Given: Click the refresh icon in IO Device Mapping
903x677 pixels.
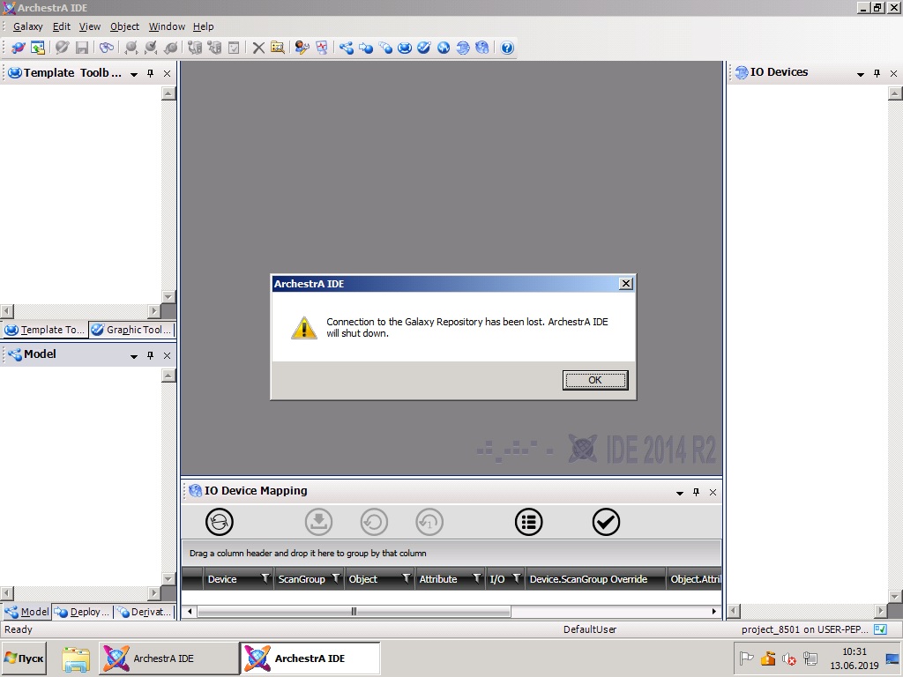Looking at the screenshot, I should [220, 522].
